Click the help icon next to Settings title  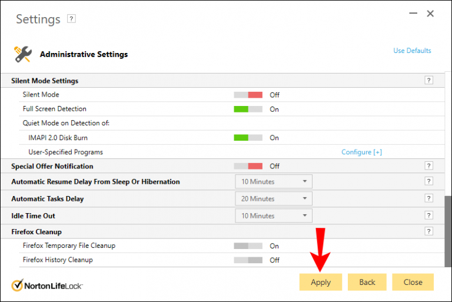tap(72, 19)
